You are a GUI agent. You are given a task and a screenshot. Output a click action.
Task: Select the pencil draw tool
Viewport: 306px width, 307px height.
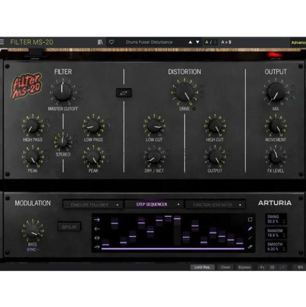250,229
